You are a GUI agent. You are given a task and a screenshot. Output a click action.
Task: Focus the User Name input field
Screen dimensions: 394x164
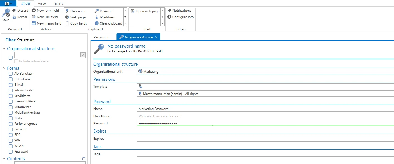pyautogui.click(x=265, y=116)
